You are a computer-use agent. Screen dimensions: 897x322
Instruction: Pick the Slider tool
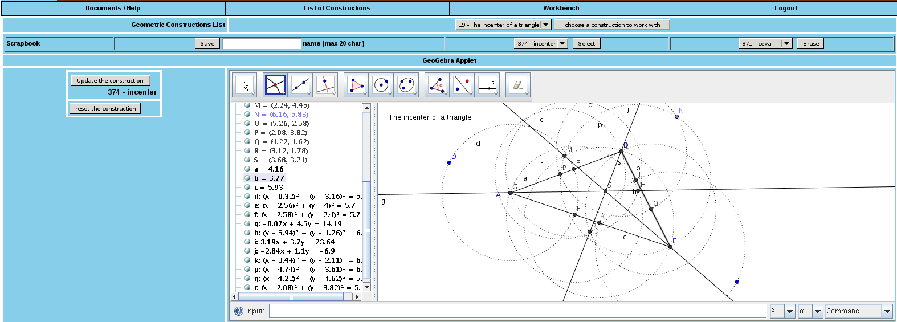(488, 85)
